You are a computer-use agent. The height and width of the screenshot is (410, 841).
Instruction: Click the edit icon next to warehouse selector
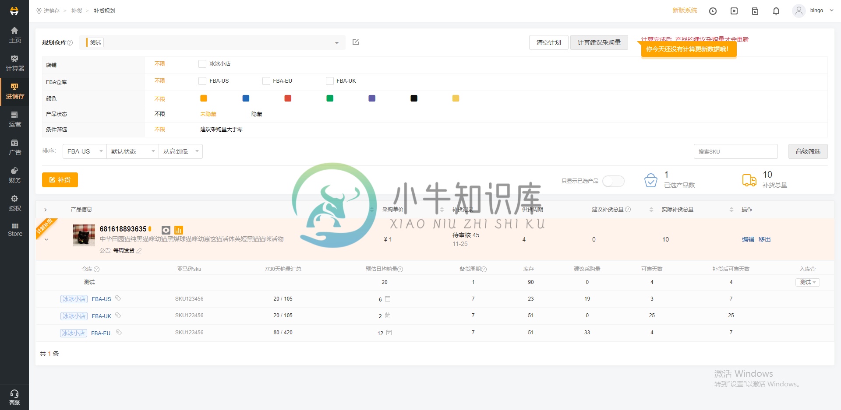coord(356,42)
